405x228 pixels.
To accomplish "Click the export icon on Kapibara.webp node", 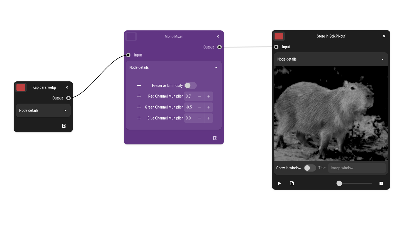I will pos(64,126).
